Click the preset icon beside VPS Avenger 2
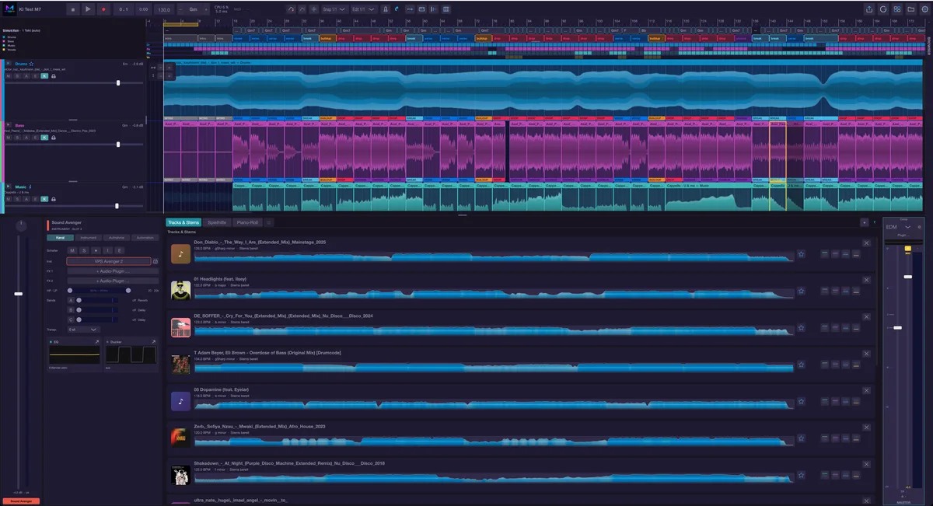The width and height of the screenshot is (933, 506). click(x=155, y=262)
